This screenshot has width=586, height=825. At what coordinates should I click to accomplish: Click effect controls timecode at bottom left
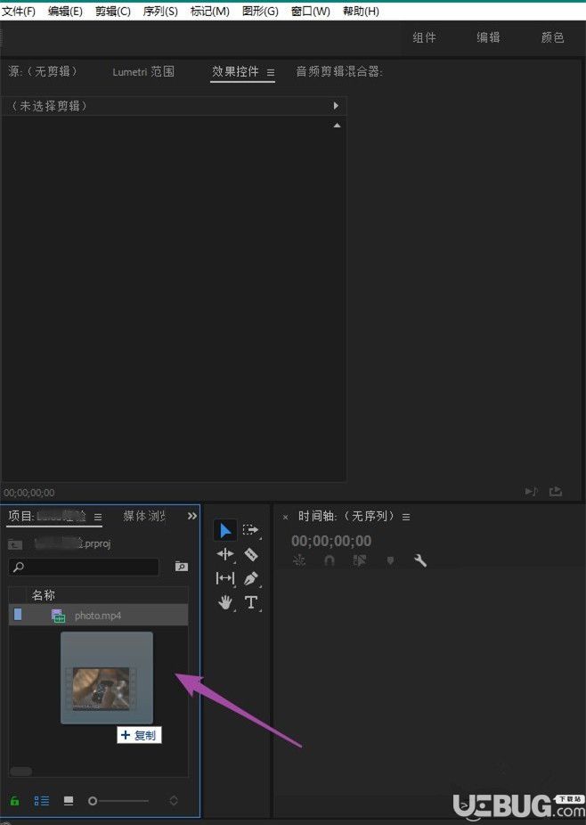[x=28, y=493]
